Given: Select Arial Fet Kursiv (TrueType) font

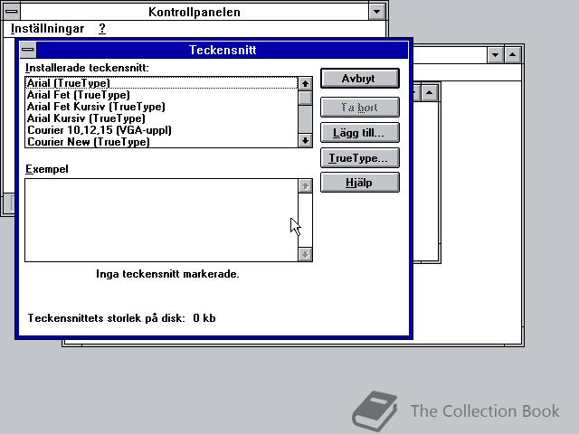Looking at the screenshot, I should (x=161, y=107).
